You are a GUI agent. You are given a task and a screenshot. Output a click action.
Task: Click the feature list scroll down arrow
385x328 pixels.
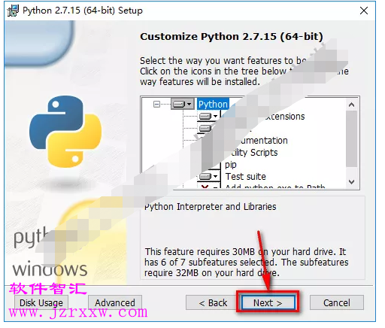pyautogui.click(x=351, y=182)
